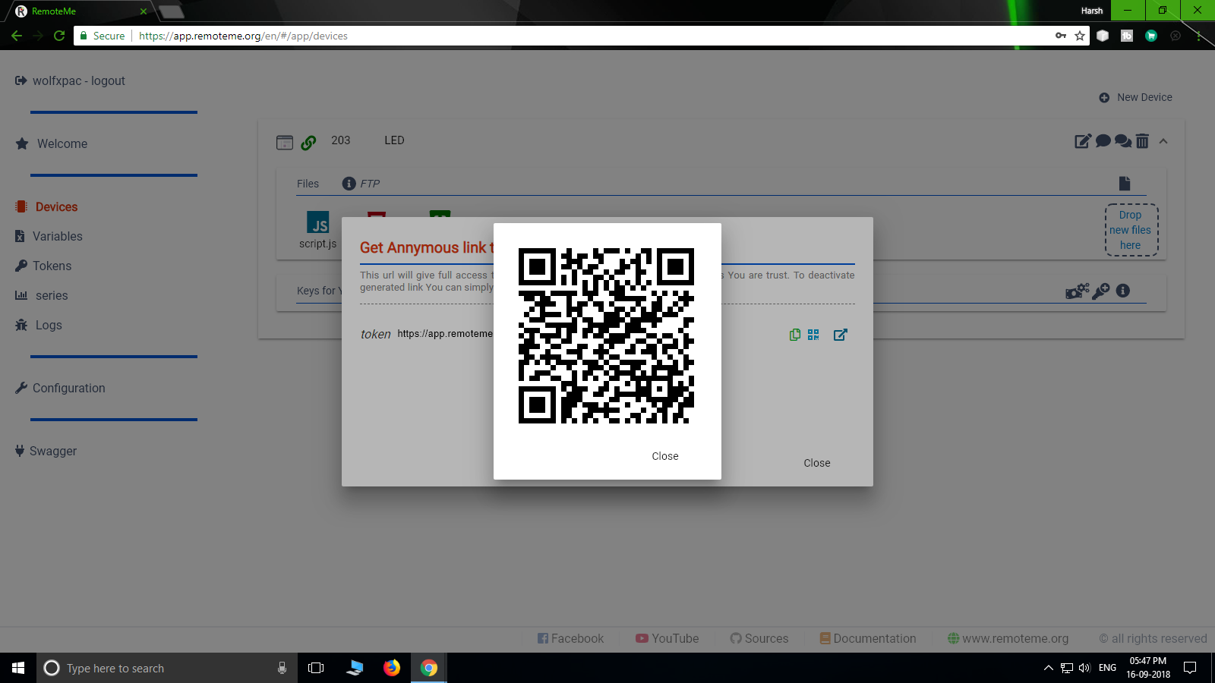
Task: Go to Devices section
Action: [x=47, y=206]
